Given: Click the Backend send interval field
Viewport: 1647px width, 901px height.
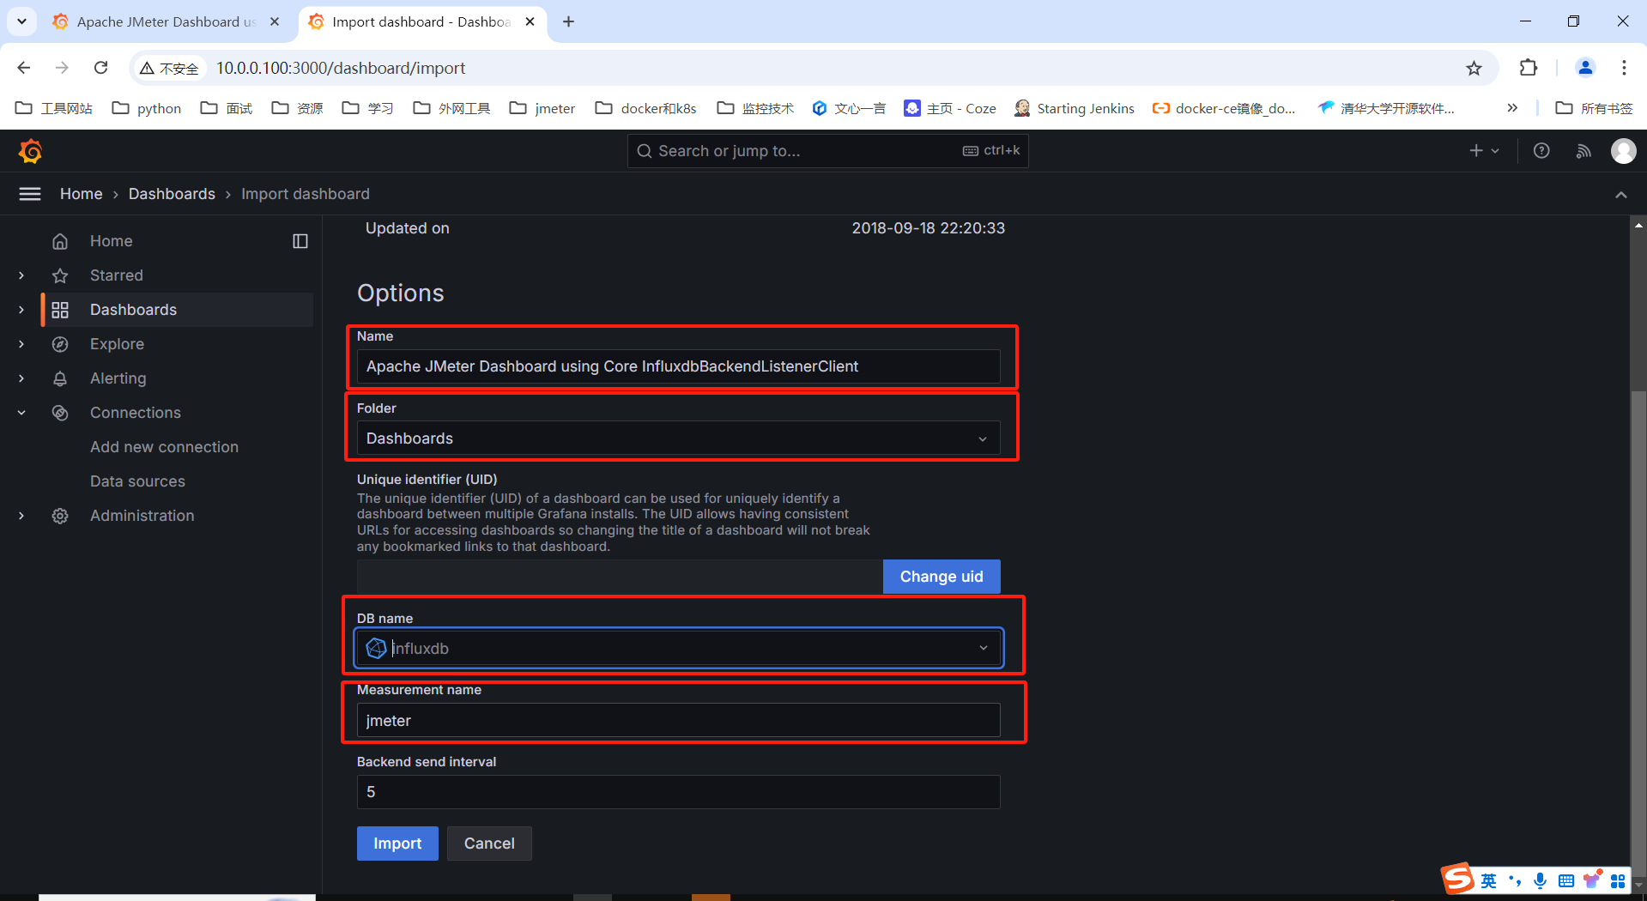Looking at the screenshot, I should (x=678, y=792).
